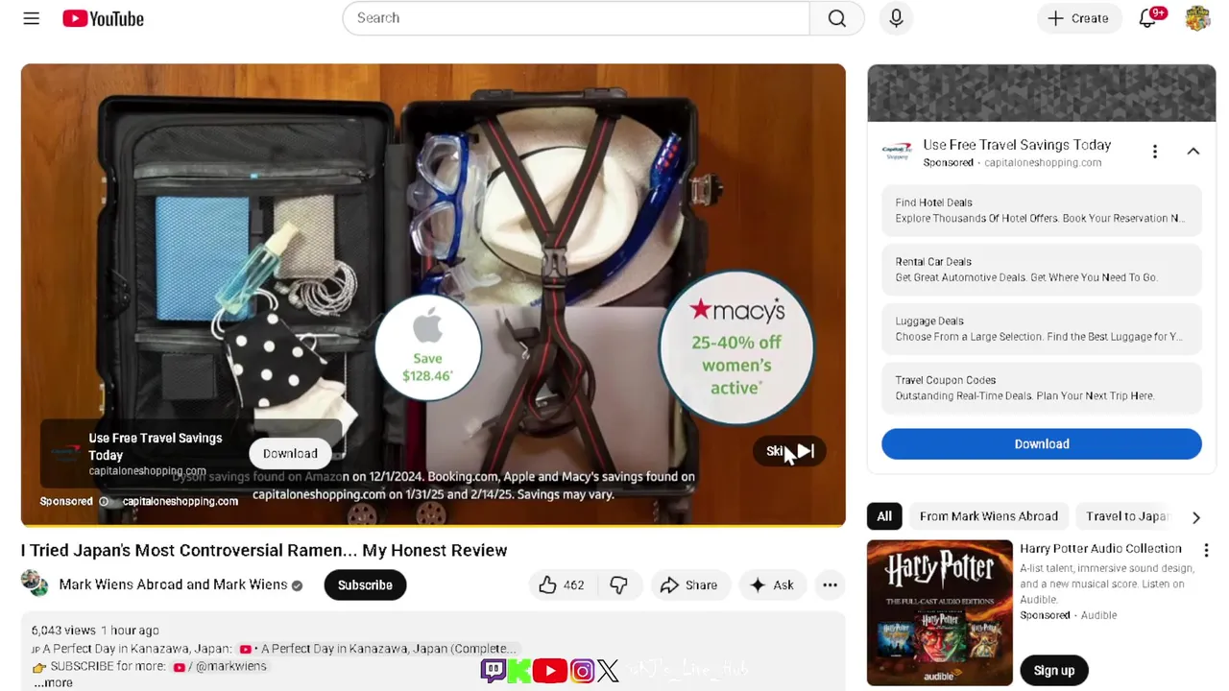Start voice search with microphone

[x=896, y=18]
